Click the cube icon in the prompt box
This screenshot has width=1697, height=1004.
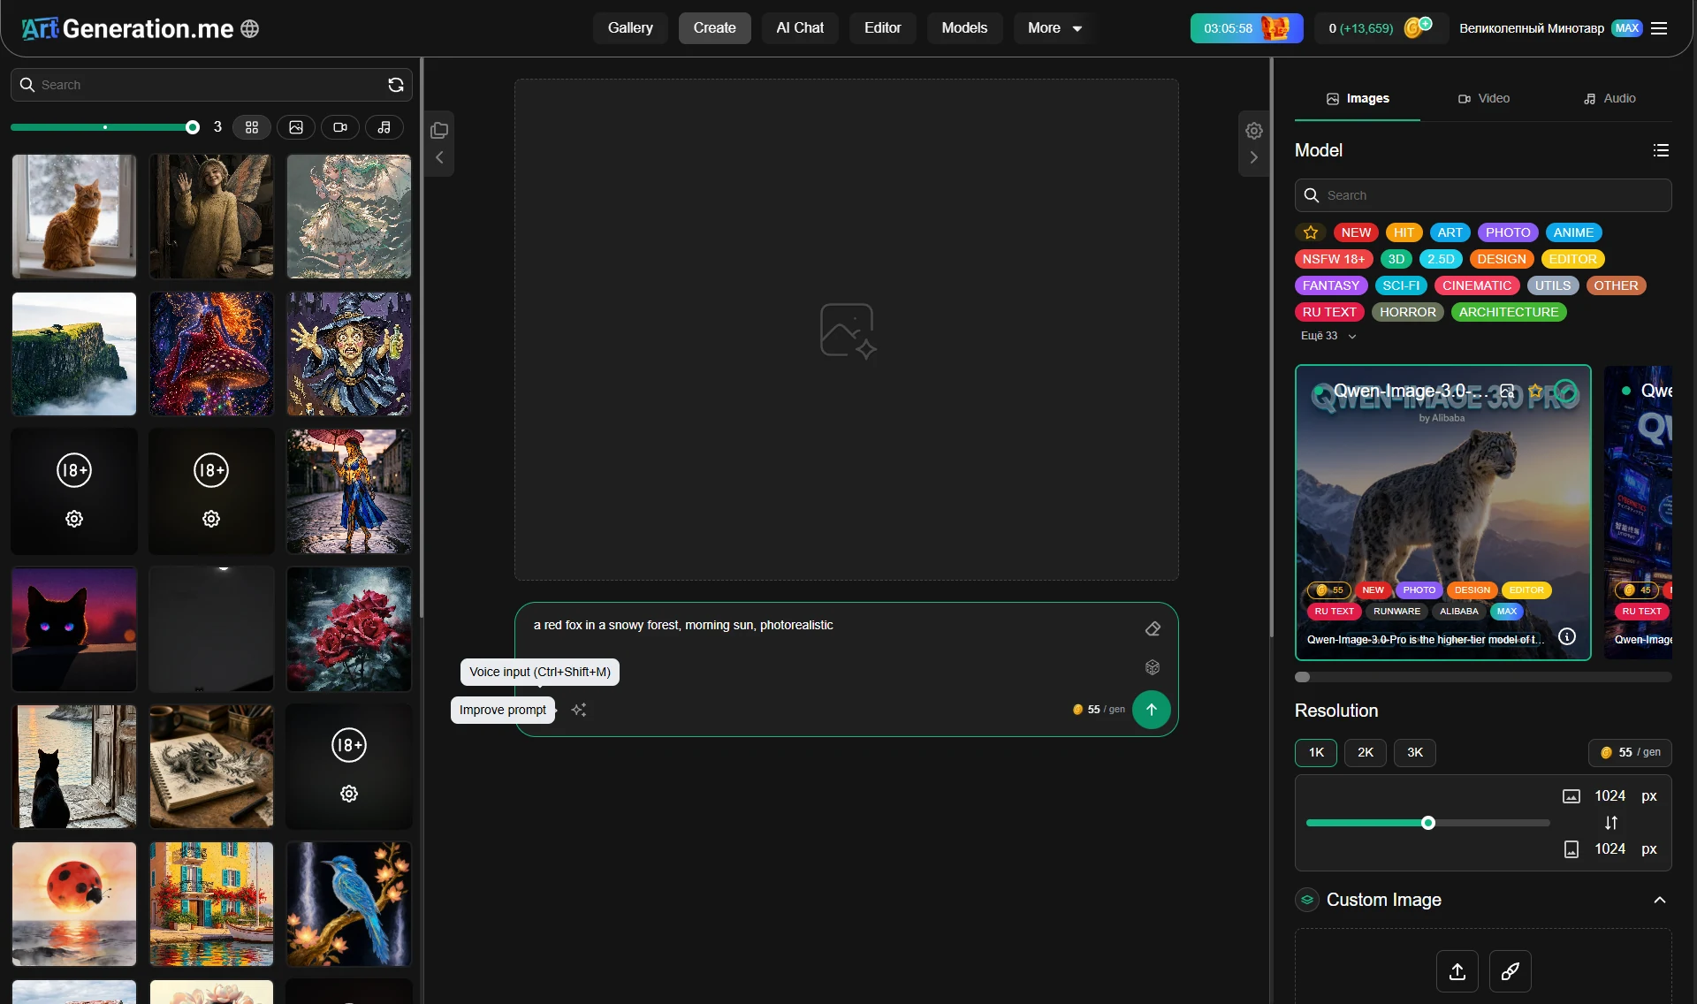coord(1153,667)
